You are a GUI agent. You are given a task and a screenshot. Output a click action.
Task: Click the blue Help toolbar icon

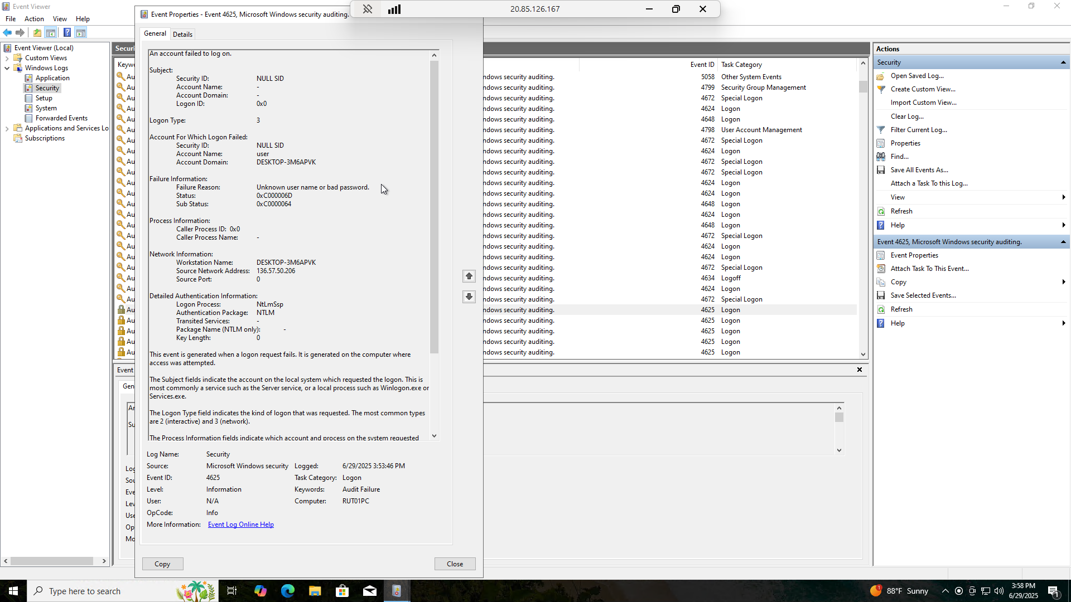(67, 32)
